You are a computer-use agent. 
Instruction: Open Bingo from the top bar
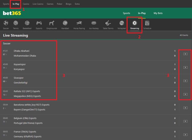pos(68,4)
